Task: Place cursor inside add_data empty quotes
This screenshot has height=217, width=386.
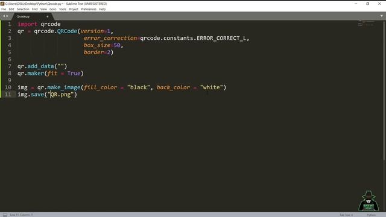Action: [60, 66]
